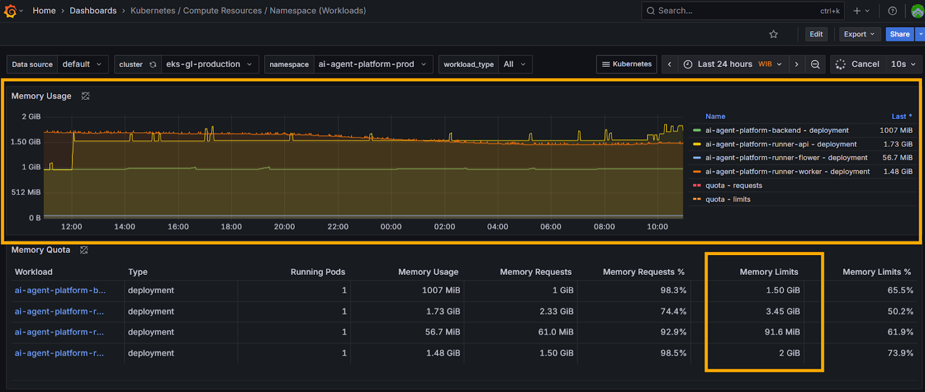
Task: Toggle quota - limits legend entry
Action: point(727,199)
